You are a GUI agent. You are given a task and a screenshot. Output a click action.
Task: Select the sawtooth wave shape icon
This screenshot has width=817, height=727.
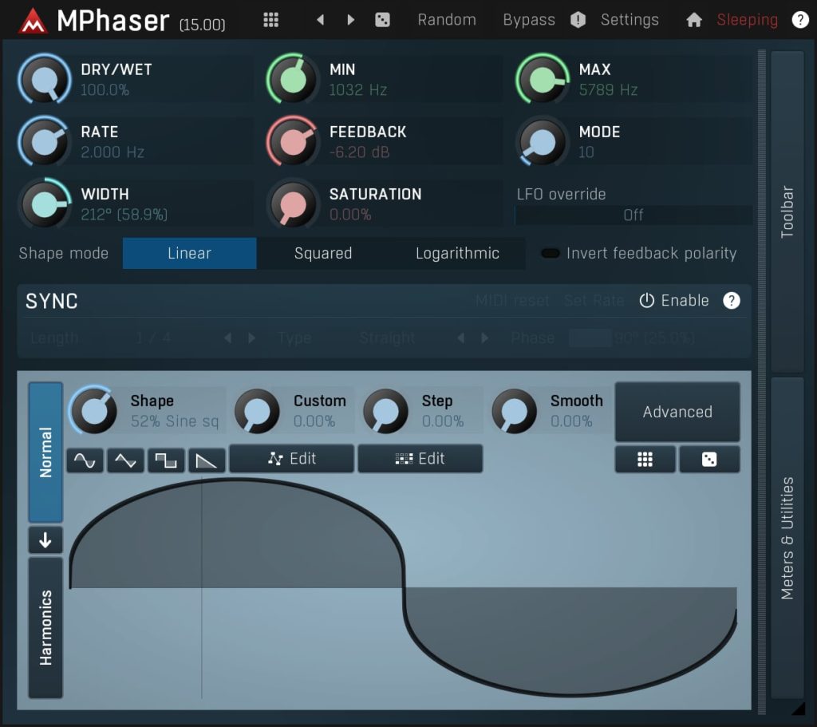tap(206, 460)
